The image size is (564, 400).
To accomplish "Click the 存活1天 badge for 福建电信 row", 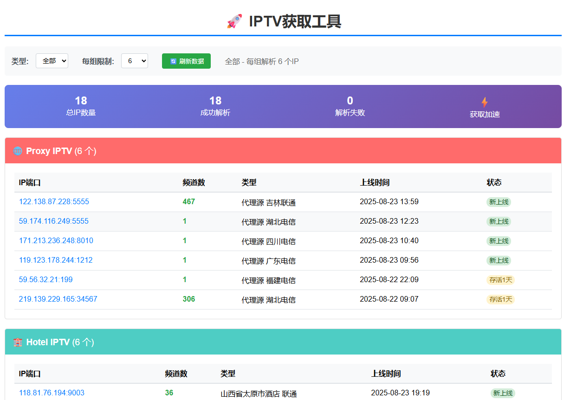I will pyautogui.click(x=500, y=280).
